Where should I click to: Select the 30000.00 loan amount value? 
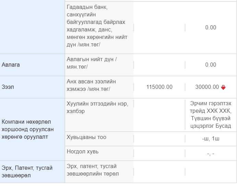pos(207,87)
